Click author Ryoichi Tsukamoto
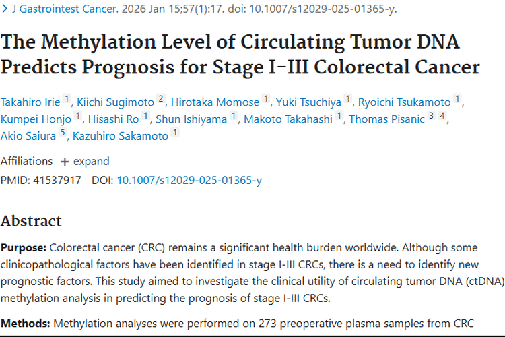 404,102
